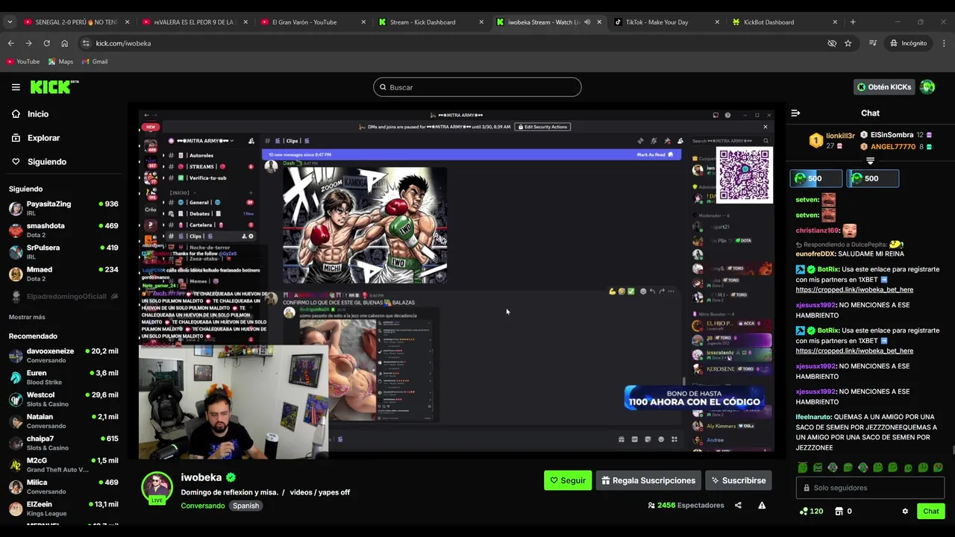Open YouTube bookmark in bookmarks bar
The image size is (955, 537).
click(x=23, y=61)
